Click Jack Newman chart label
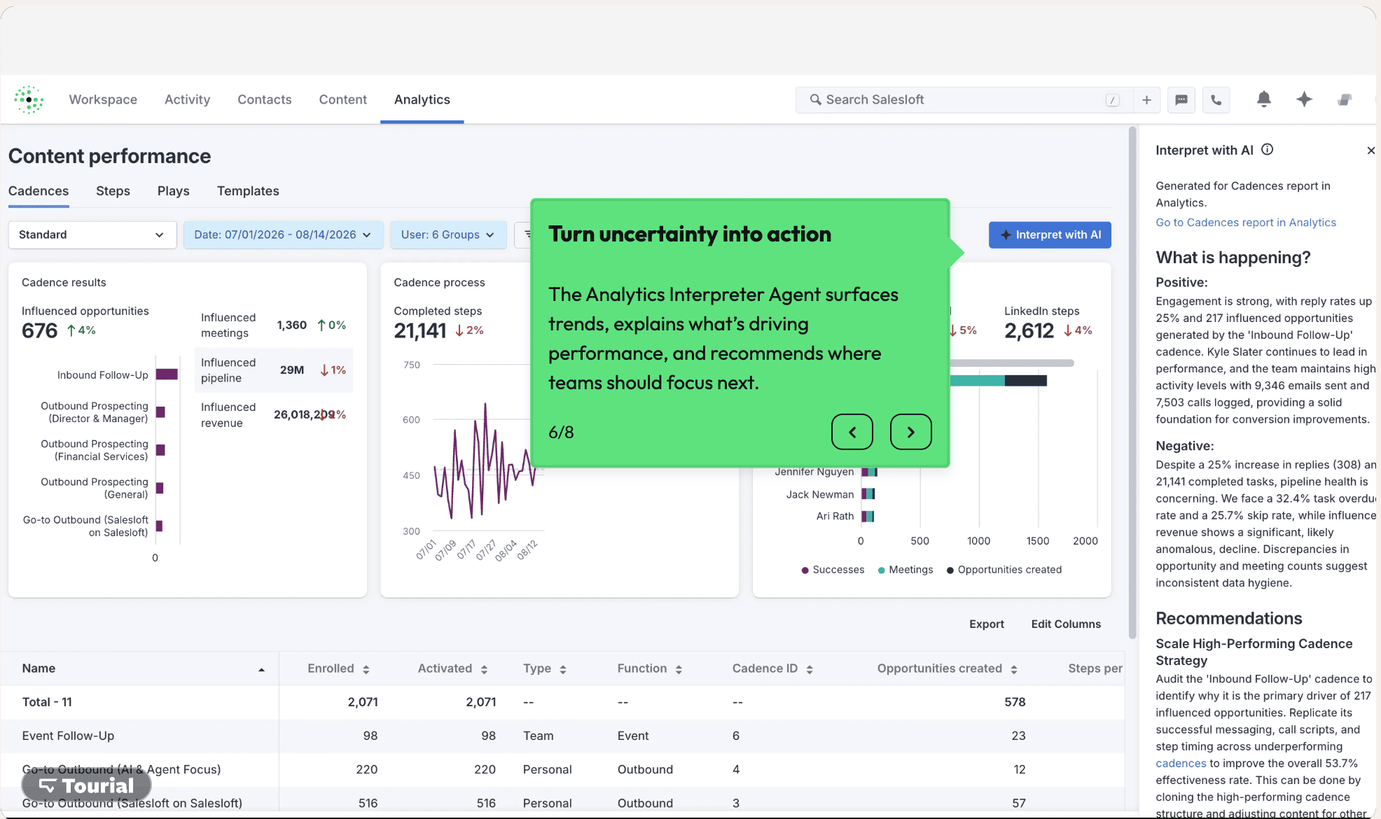 (x=820, y=494)
